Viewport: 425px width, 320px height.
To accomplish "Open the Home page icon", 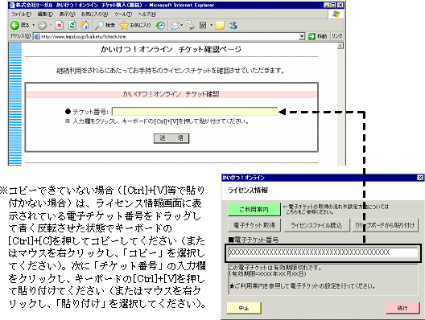I will tap(85, 25).
